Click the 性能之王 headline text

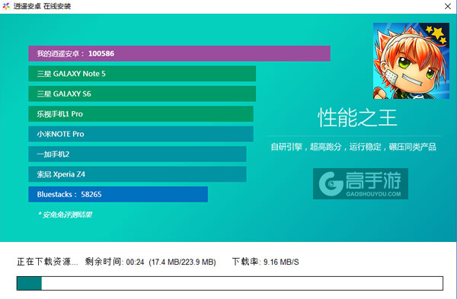(357, 118)
